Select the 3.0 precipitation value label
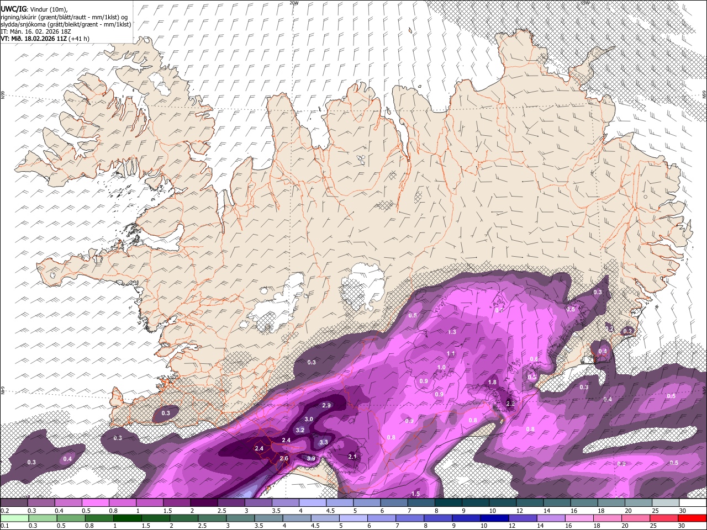707x530 pixels. [x=309, y=419]
